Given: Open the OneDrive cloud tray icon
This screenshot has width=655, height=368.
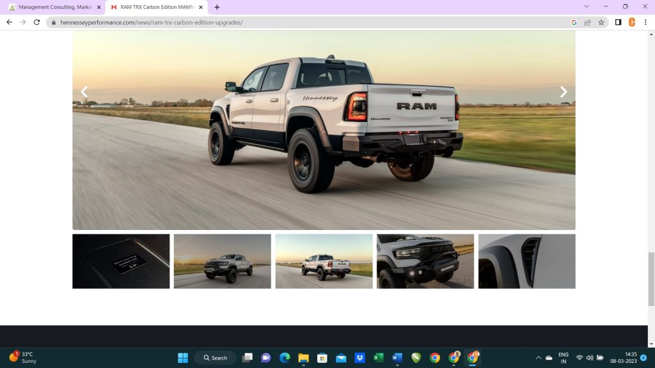Looking at the screenshot, I should point(549,358).
